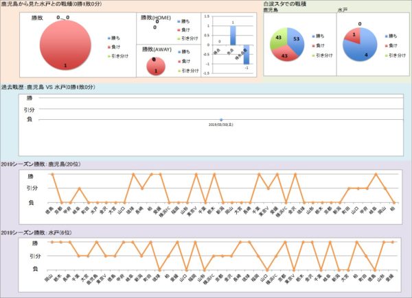The width and height of the screenshot is (412, 298).
Task: Click 引き分け in the 鹿児島 stadium pie legend
Action: (x=322, y=55)
